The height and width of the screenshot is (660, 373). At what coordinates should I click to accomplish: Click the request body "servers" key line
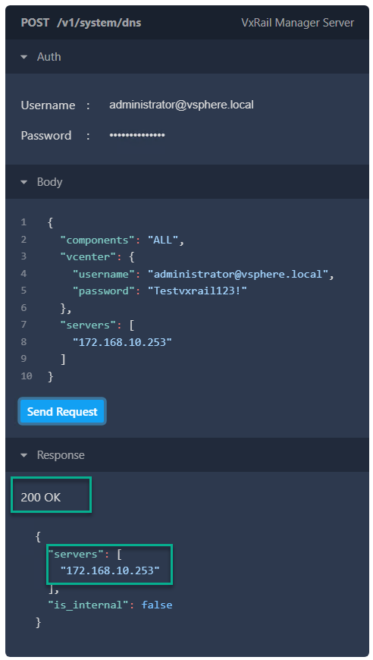[98, 325]
